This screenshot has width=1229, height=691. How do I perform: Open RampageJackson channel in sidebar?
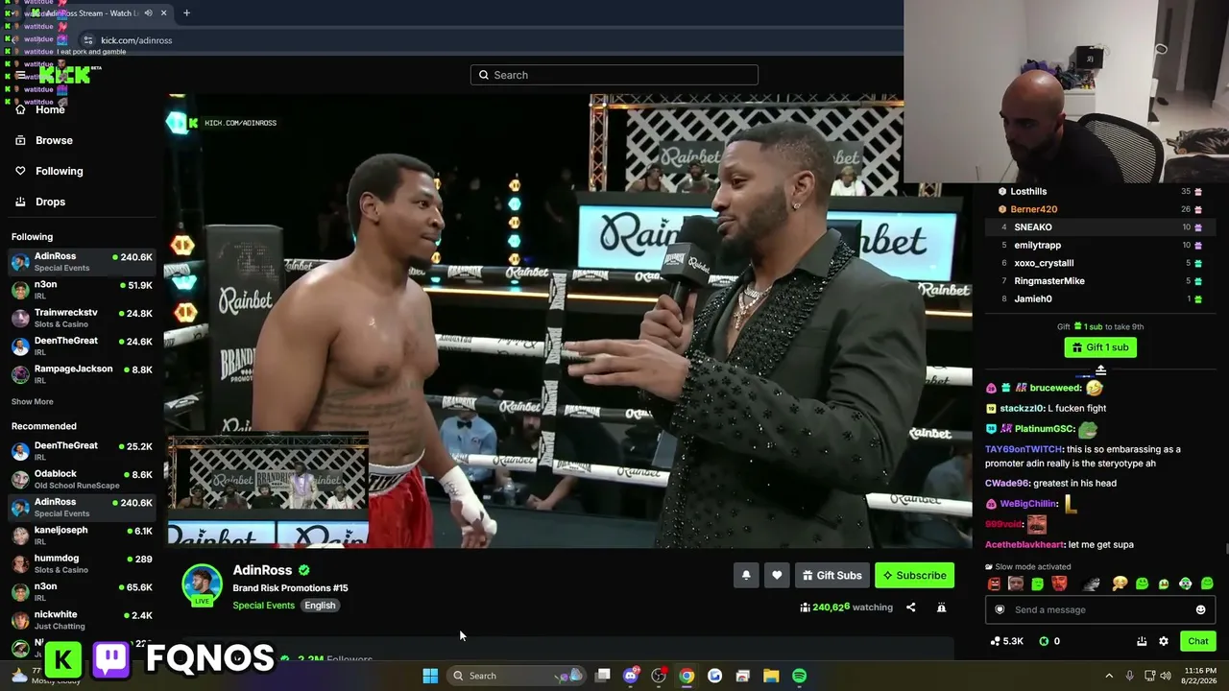(82, 373)
